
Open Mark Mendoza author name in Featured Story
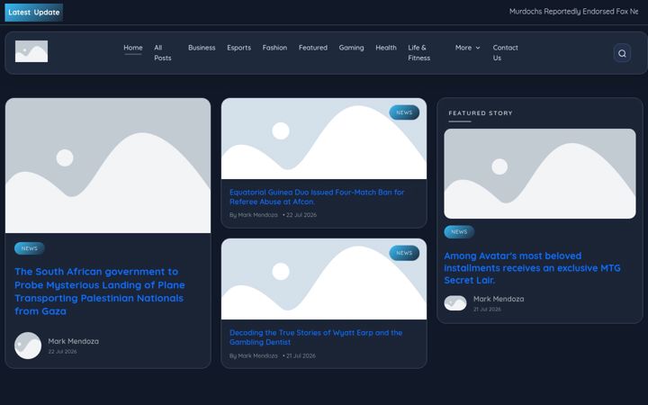[x=499, y=299]
